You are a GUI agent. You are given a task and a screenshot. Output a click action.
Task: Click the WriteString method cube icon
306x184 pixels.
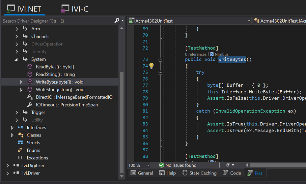[x=30, y=89]
